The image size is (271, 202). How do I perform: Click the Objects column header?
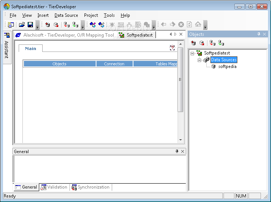[x=59, y=64]
